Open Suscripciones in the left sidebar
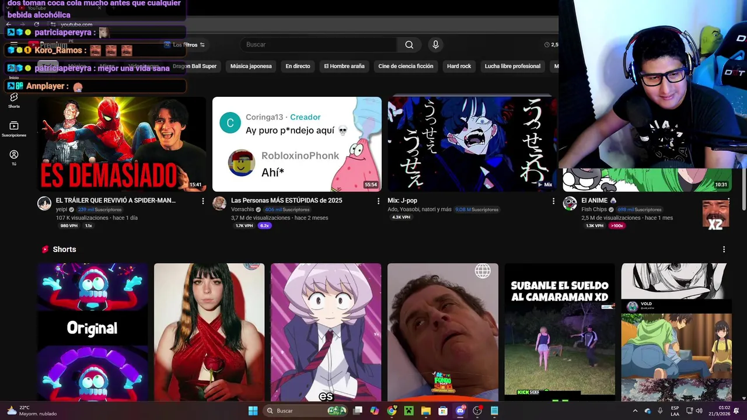 [14, 129]
